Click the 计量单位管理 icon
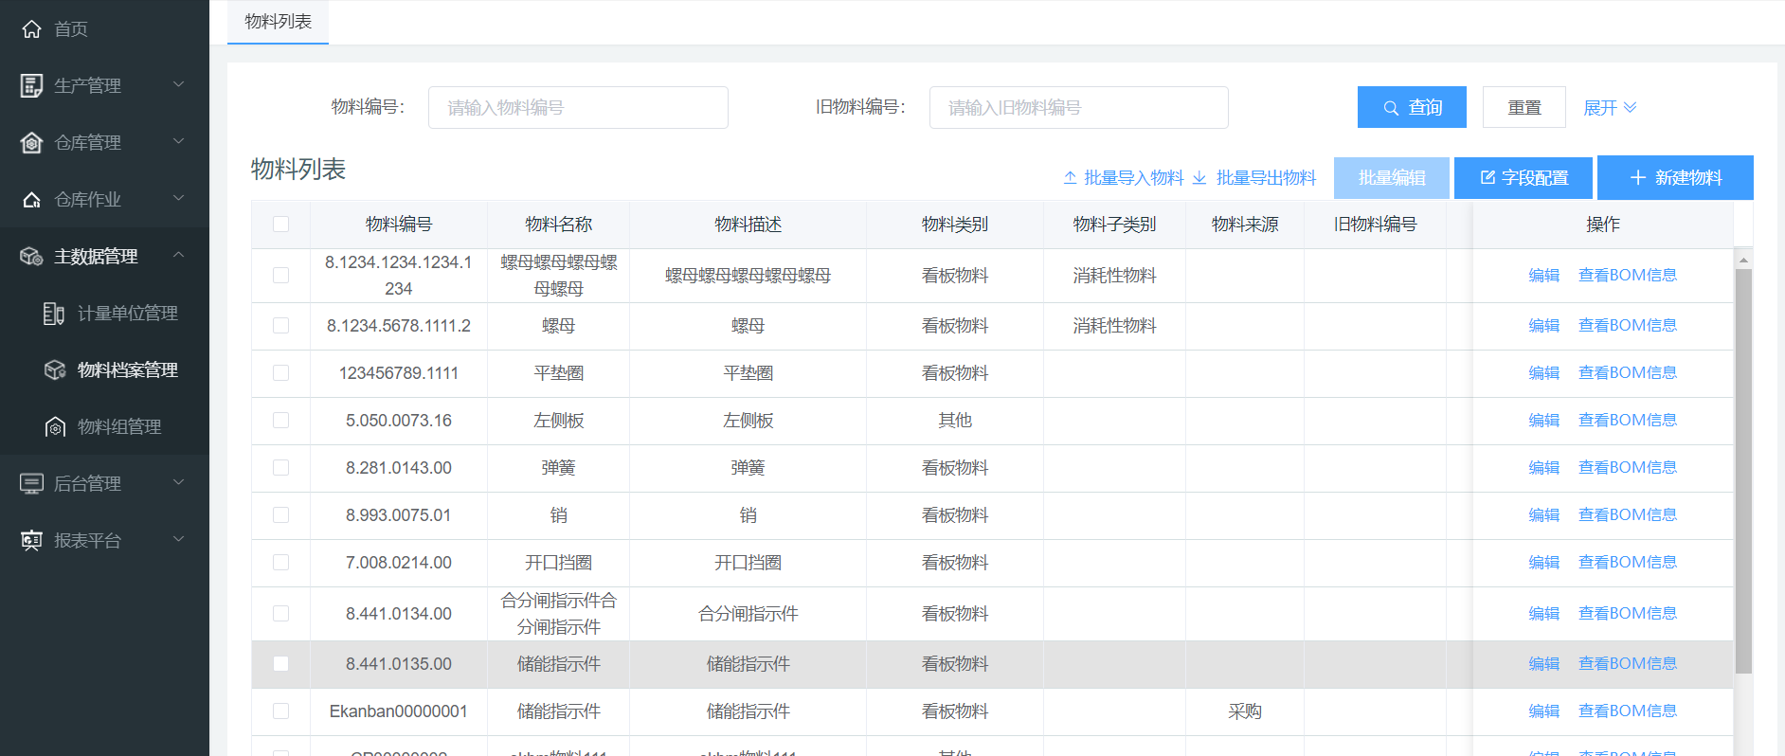 point(55,314)
